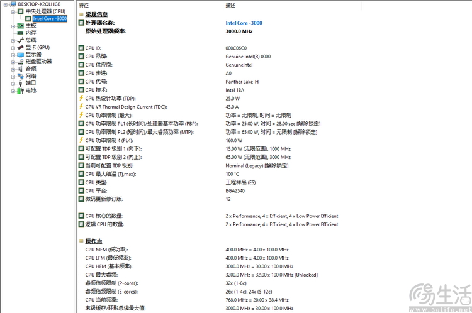472x313 pixels.
Task: Expand the 显示器 tree node
Action: (13, 55)
